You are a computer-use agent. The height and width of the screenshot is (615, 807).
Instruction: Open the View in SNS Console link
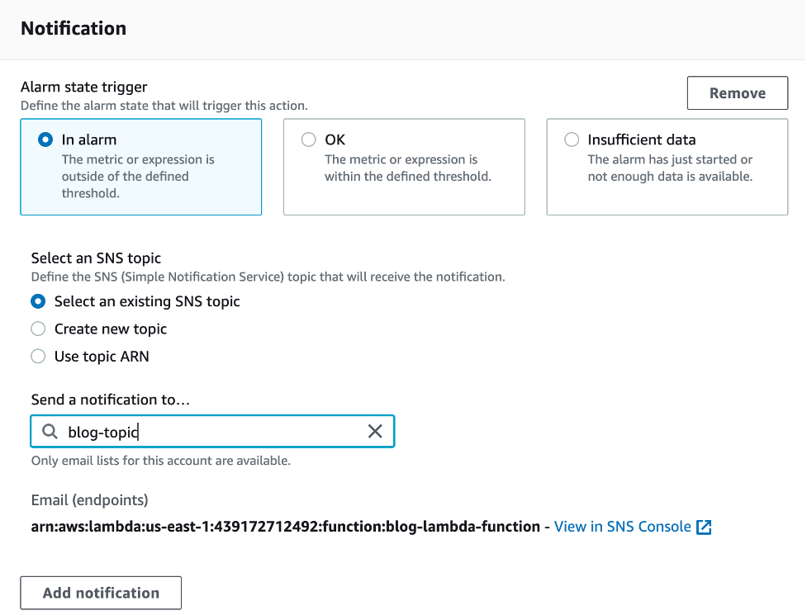click(x=622, y=527)
